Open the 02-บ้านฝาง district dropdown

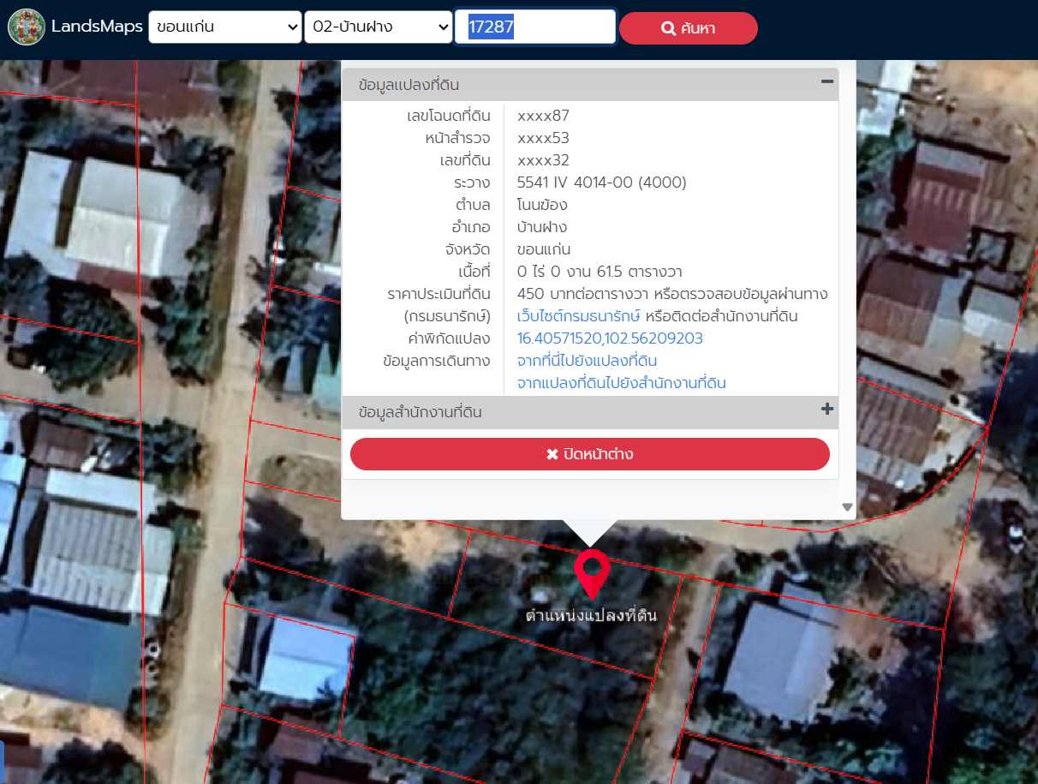(x=378, y=27)
